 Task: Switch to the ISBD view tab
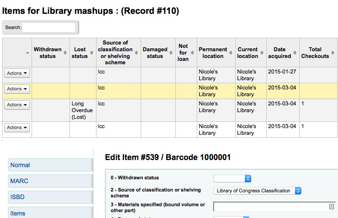[50, 197]
